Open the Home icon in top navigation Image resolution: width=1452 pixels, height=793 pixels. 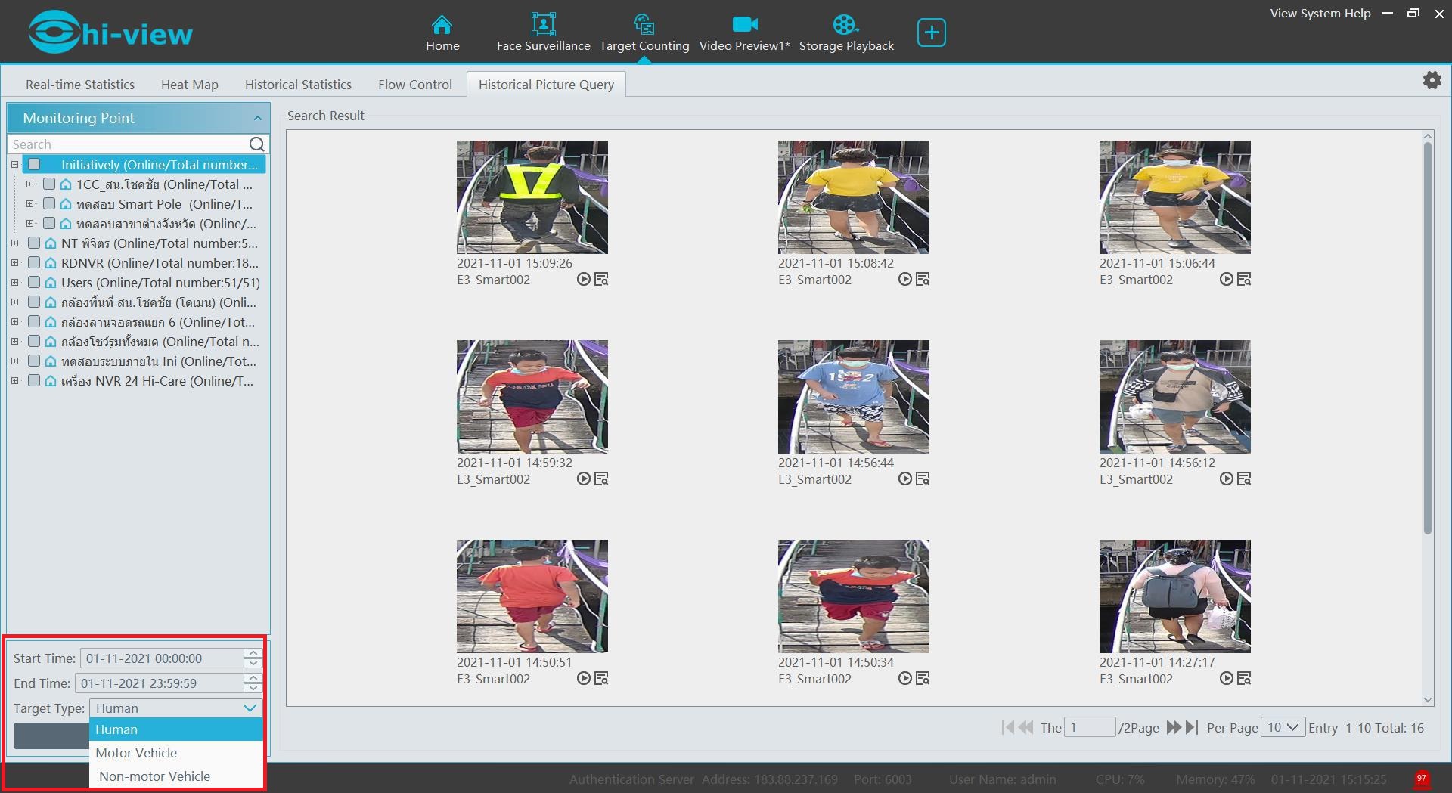coord(442,33)
